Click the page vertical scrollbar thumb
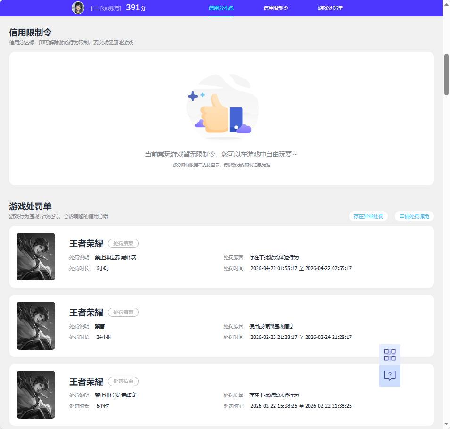This screenshot has height=429, width=450. [x=446, y=74]
